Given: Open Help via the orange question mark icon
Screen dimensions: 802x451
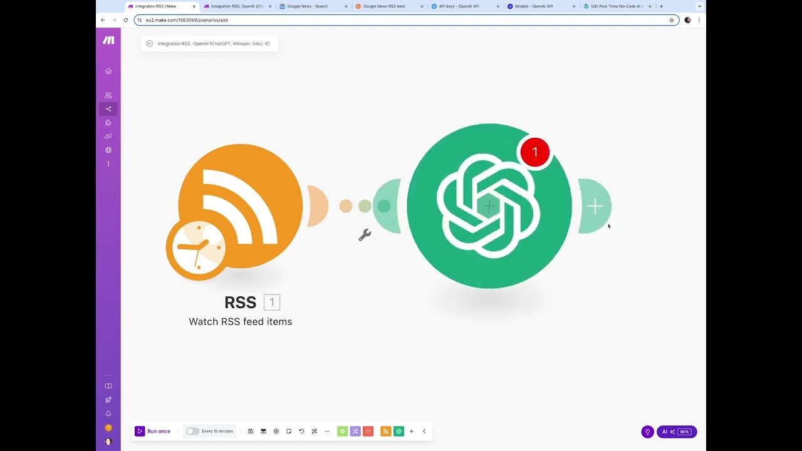Looking at the screenshot, I should (x=108, y=428).
